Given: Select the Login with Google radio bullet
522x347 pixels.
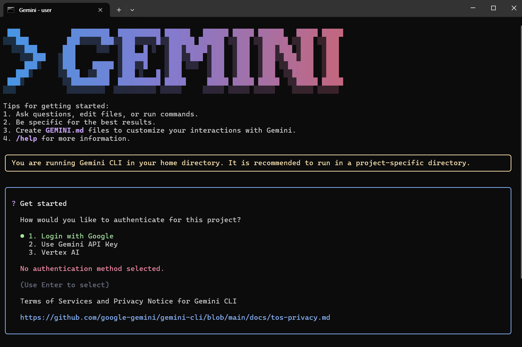Looking at the screenshot, I should coord(22,236).
